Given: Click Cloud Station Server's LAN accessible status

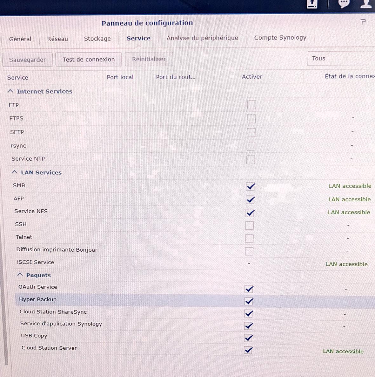Looking at the screenshot, I should [343, 351].
